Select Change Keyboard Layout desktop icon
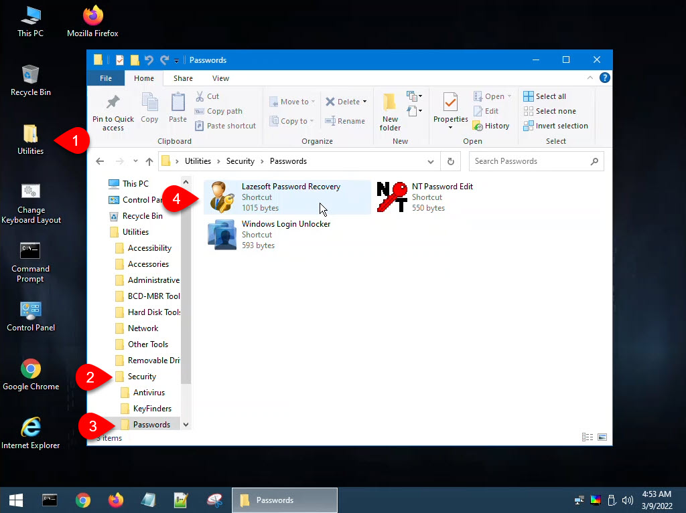The width and height of the screenshot is (686, 513). pos(31,203)
